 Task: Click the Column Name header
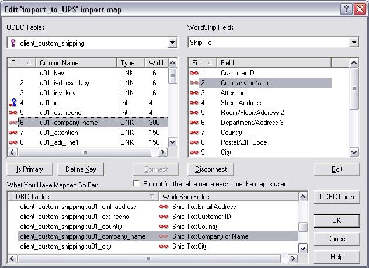click(x=76, y=63)
